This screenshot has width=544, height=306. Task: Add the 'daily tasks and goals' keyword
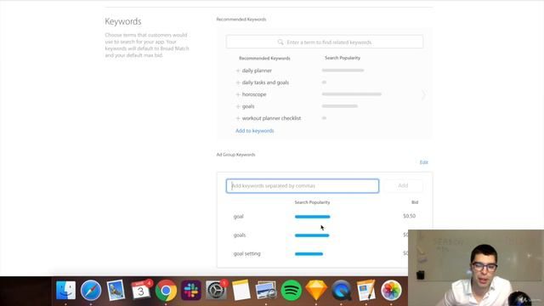click(238, 82)
